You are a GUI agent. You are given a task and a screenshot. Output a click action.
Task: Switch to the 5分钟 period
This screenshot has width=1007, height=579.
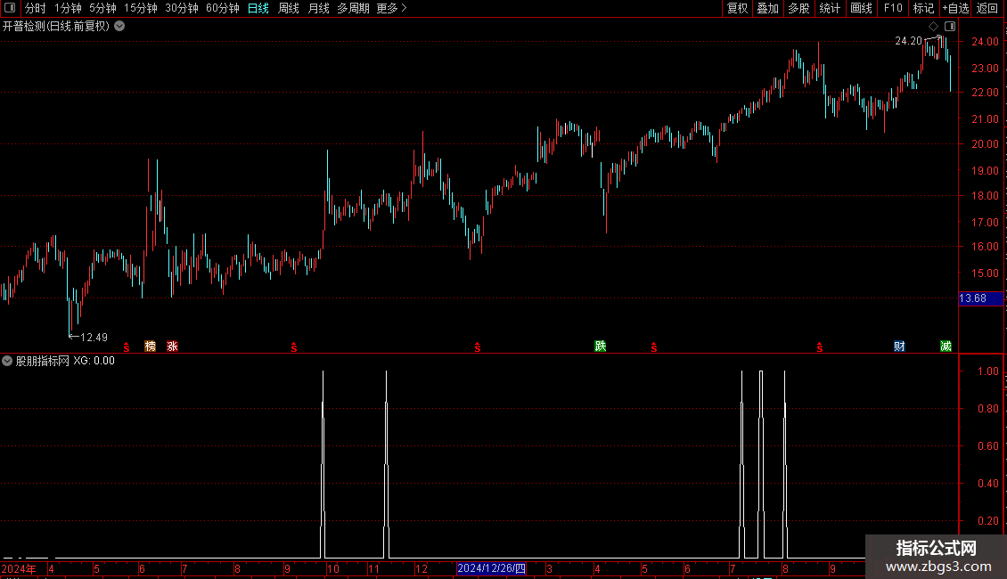pos(102,8)
